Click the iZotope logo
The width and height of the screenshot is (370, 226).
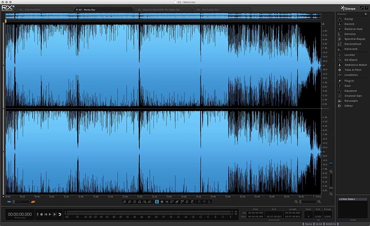348,8
